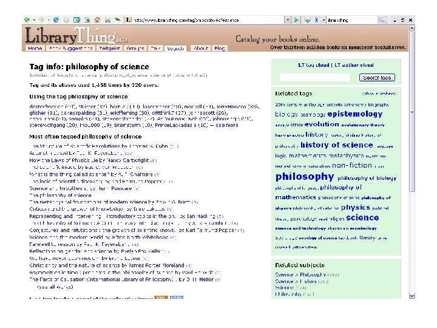Open the science and technology tag

(300, 228)
